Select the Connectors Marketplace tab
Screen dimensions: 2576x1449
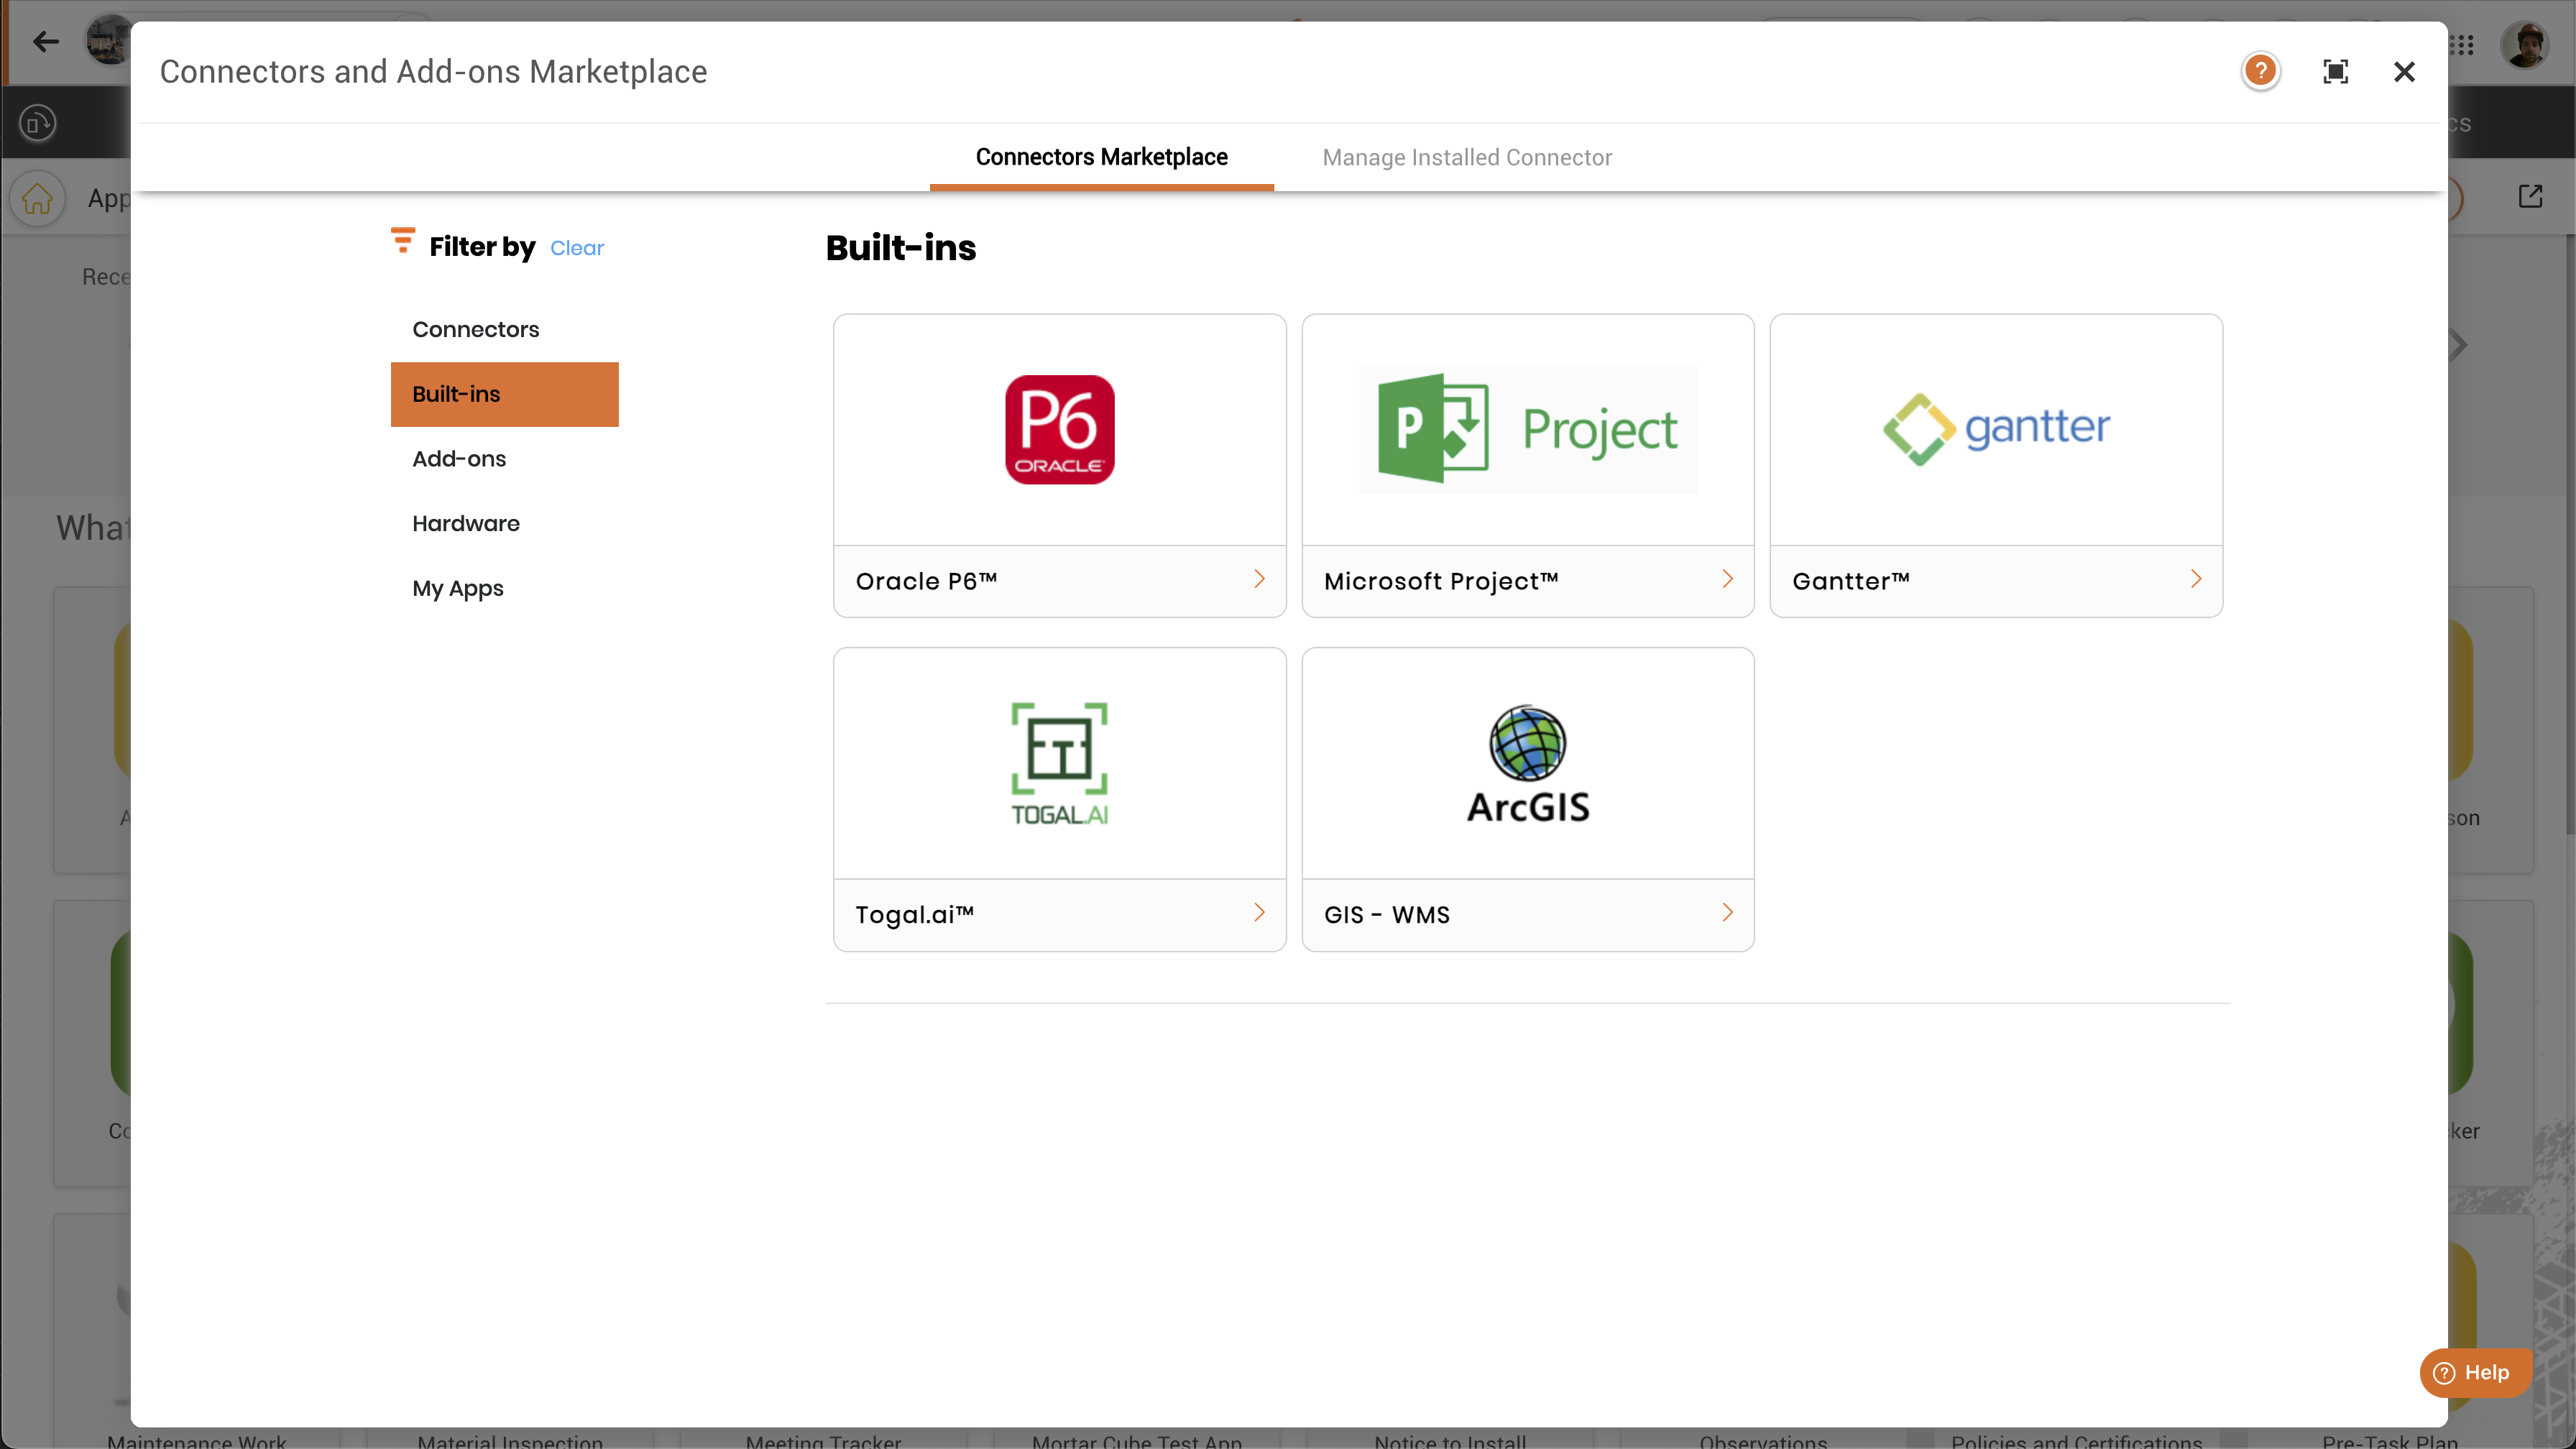pos(1101,157)
